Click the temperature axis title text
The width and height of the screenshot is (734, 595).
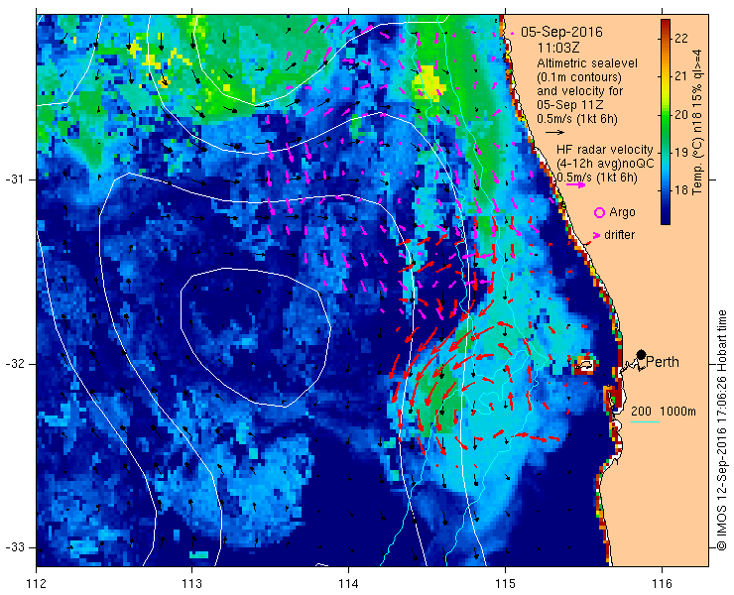(697, 122)
